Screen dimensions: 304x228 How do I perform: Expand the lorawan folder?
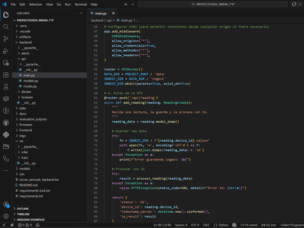(x=50, y=97)
